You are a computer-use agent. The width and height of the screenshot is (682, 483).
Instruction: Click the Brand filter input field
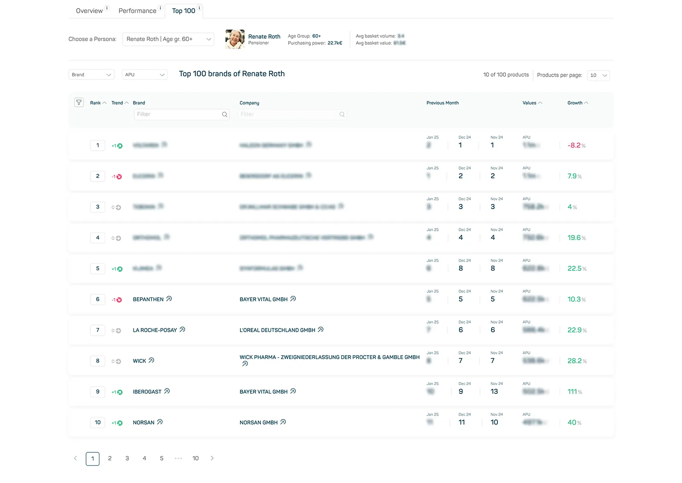(182, 115)
